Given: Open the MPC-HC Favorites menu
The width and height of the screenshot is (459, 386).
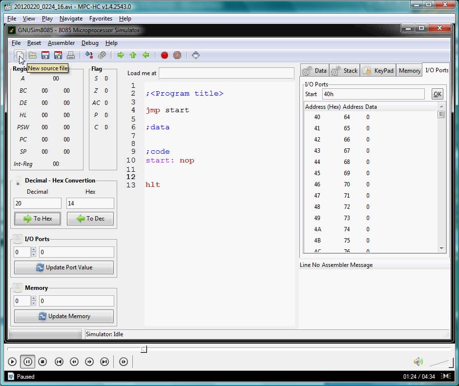Looking at the screenshot, I should pyautogui.click(x=101, y=19).
